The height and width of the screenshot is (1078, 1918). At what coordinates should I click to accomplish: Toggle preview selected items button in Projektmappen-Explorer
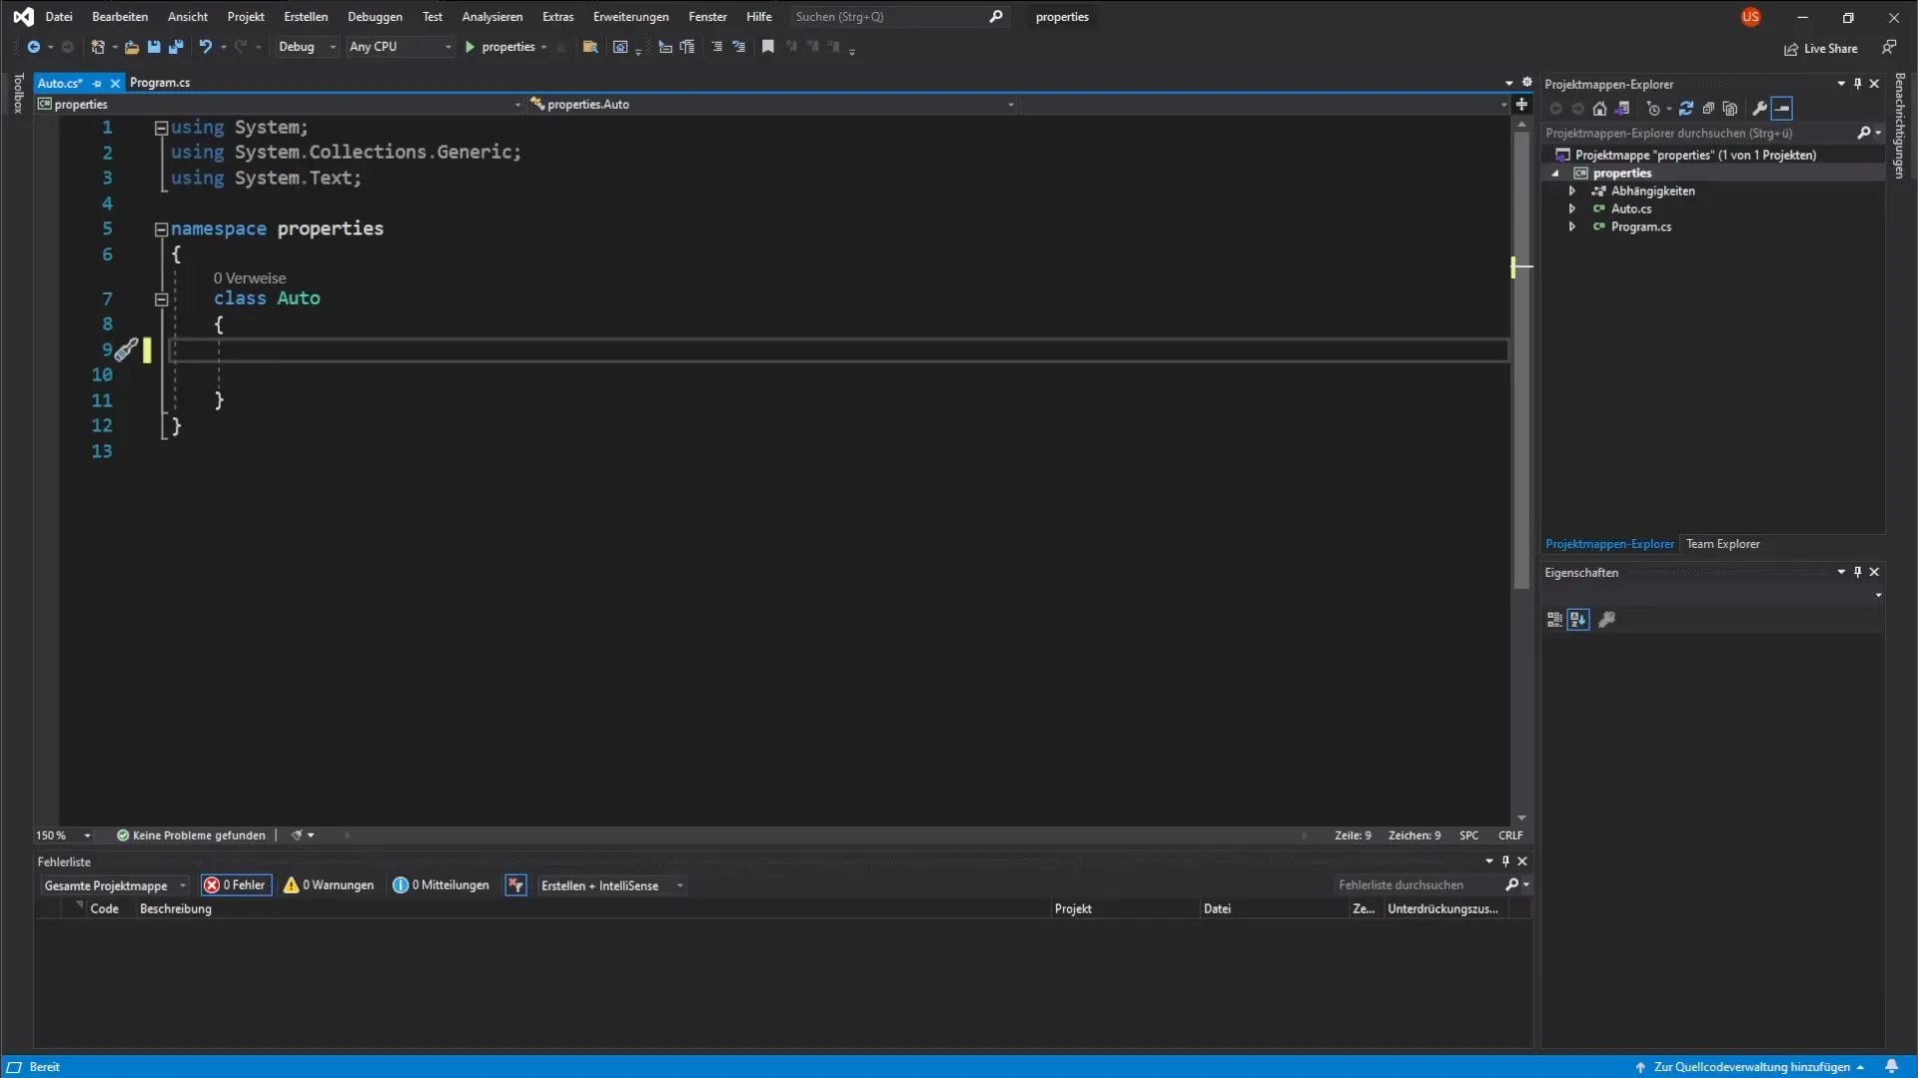pos(1783,109)
